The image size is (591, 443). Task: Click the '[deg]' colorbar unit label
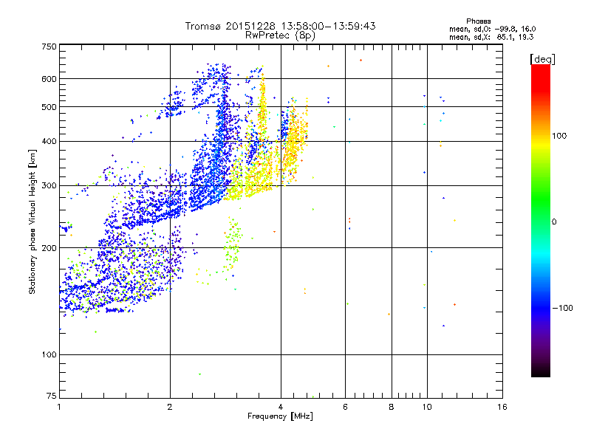[x=542, y=59]
